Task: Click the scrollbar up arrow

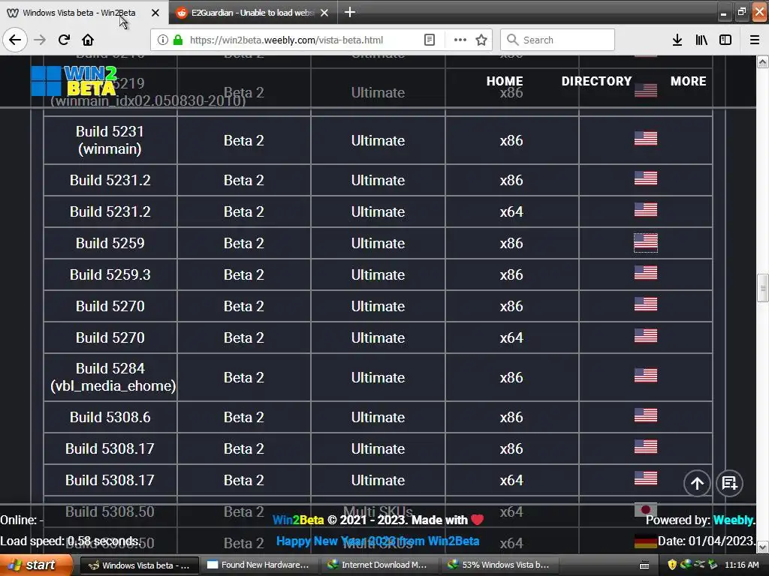Action: pos(763,61)
